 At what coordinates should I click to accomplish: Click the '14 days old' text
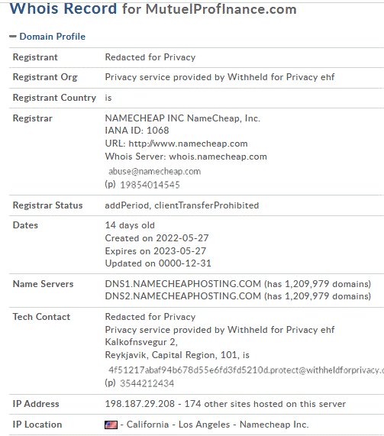tap(130, 225)
